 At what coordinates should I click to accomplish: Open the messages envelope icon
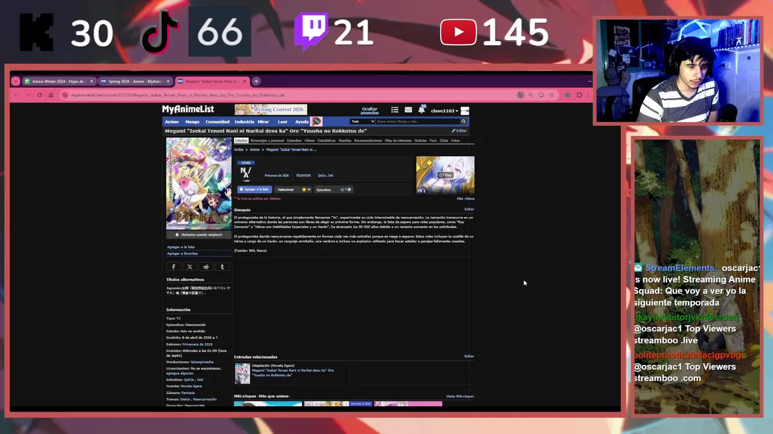pyautogui.click(x=408, y=110)
